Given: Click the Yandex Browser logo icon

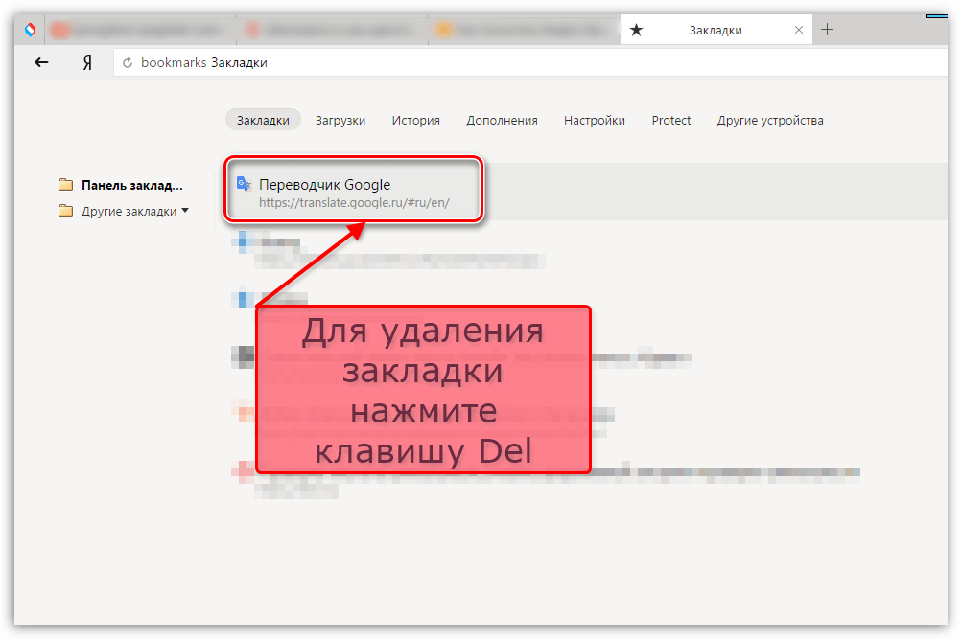Looking at the screenshot, I should point(31,30).
